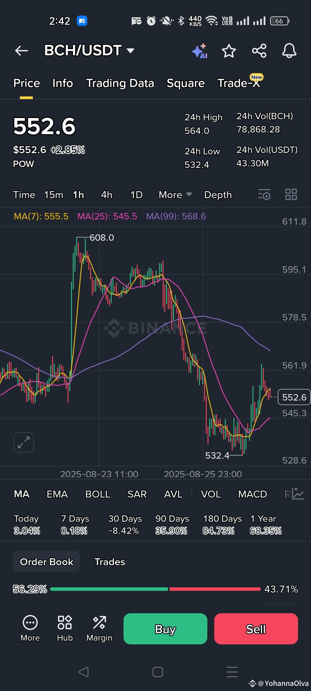
Task: Toggle the BOLL indicator
Action: coord(98,494)
